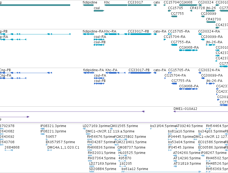228x173 pixels.
Task: Select the CG33017 gene name
Action: click(x=135, y=2)
